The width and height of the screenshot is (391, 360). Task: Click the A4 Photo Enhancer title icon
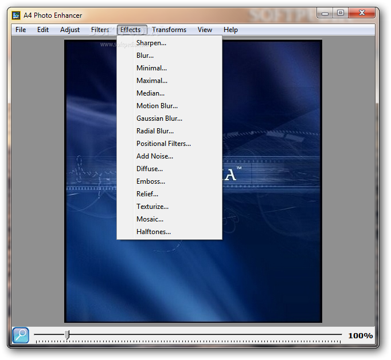click(x=16, y=15)
